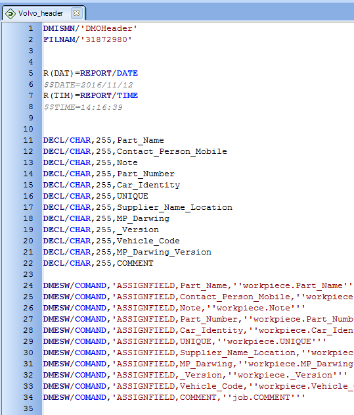Click the DECL line for Vehicle_Code
This screenshot has height=415, width=354.
[111, 241]
